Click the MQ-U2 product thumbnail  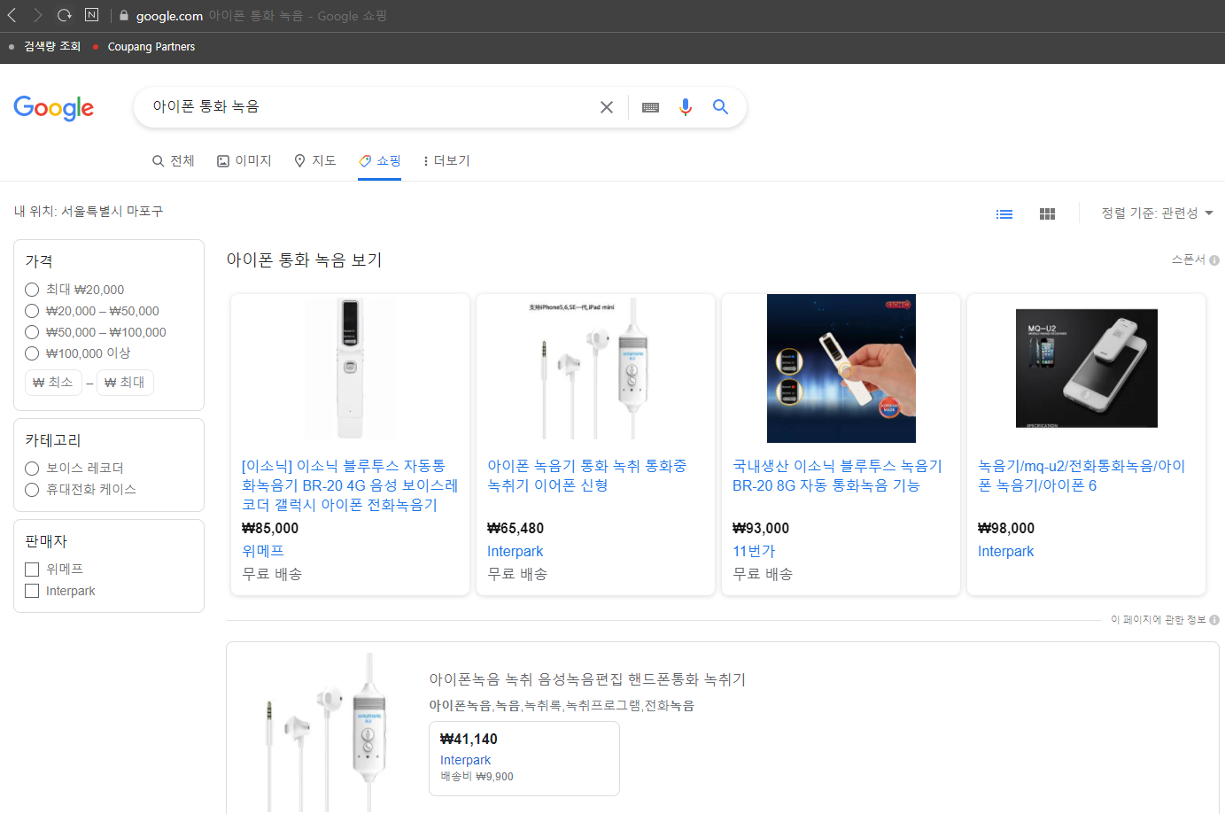pyautogui.click(x=1087, y=368)
